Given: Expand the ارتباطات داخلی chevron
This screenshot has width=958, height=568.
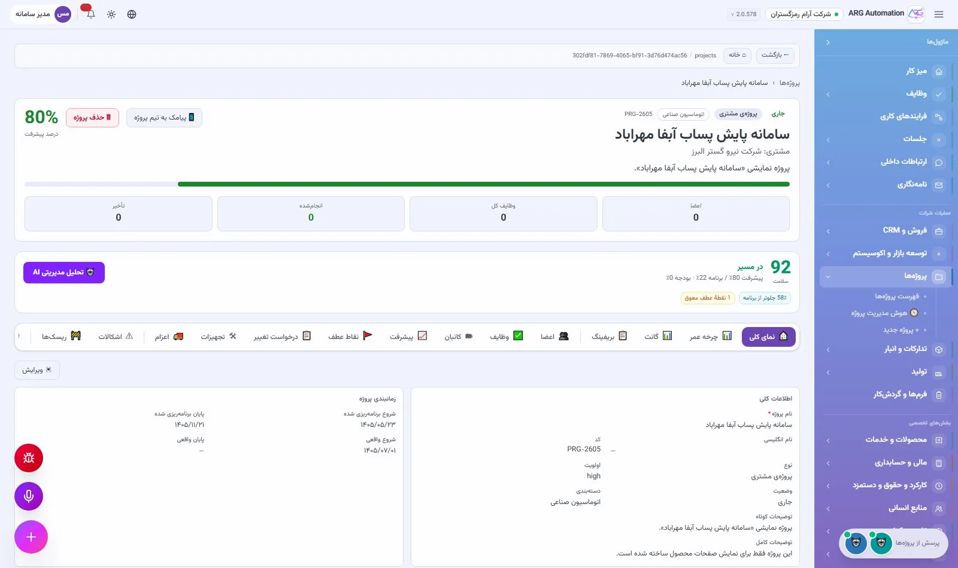Looking at the screenshot, I should coord(827,162).
